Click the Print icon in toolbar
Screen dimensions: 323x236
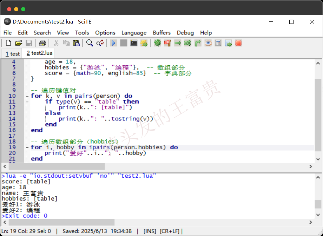coord(42,43)
